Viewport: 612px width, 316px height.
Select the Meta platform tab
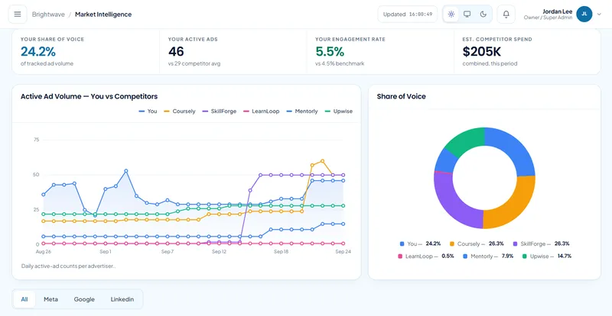coord(50,299)
